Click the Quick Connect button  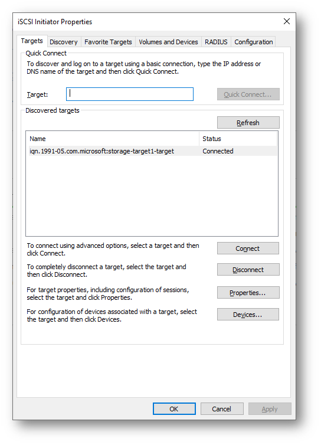tap(248, 94)
